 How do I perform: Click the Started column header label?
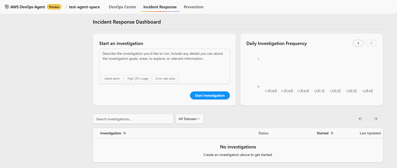tap(322, 133)
